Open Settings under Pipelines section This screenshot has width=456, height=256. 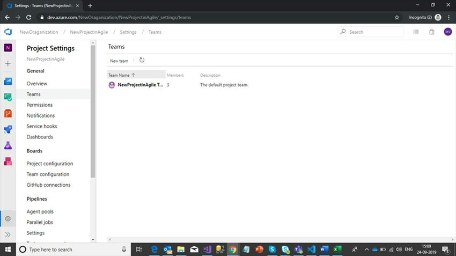click(x=35, y=233)
